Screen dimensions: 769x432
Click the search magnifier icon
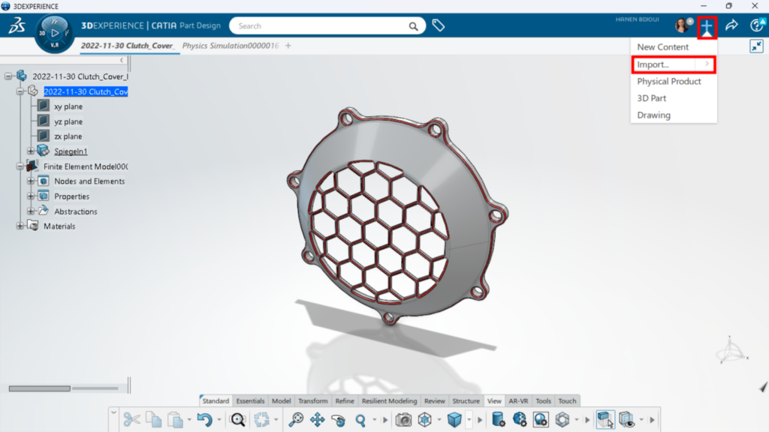pos(414,26)
